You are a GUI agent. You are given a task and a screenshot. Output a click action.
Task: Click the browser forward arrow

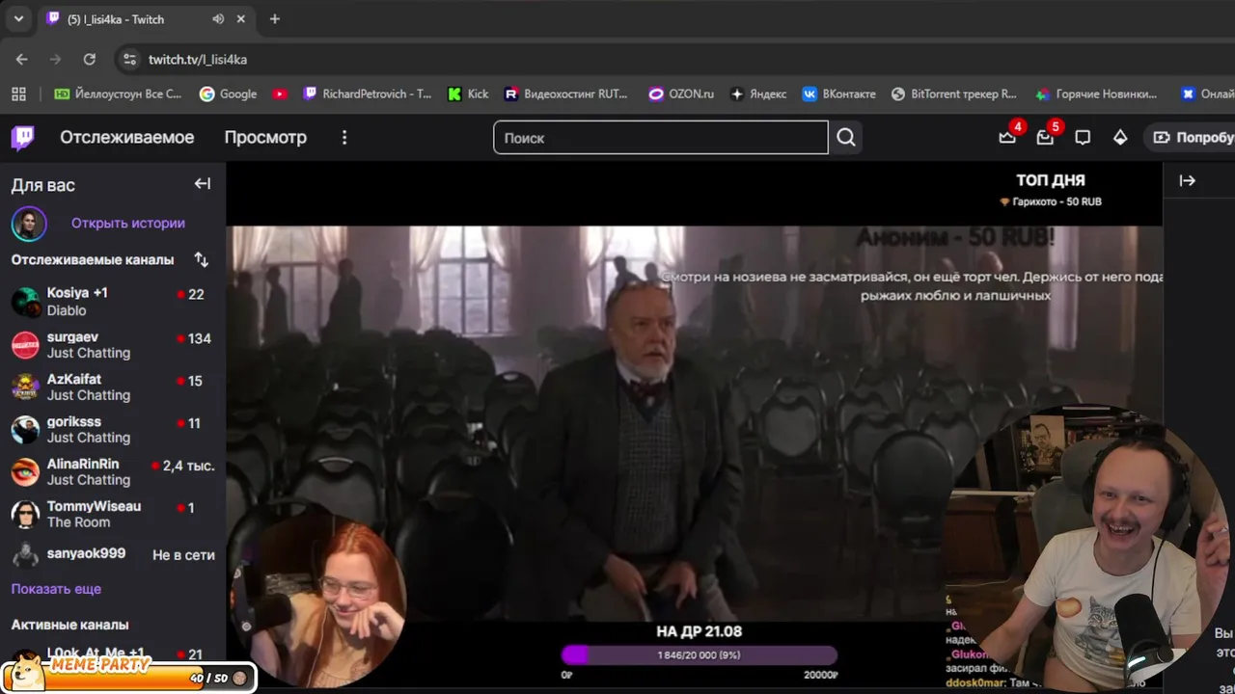[56, 59]
